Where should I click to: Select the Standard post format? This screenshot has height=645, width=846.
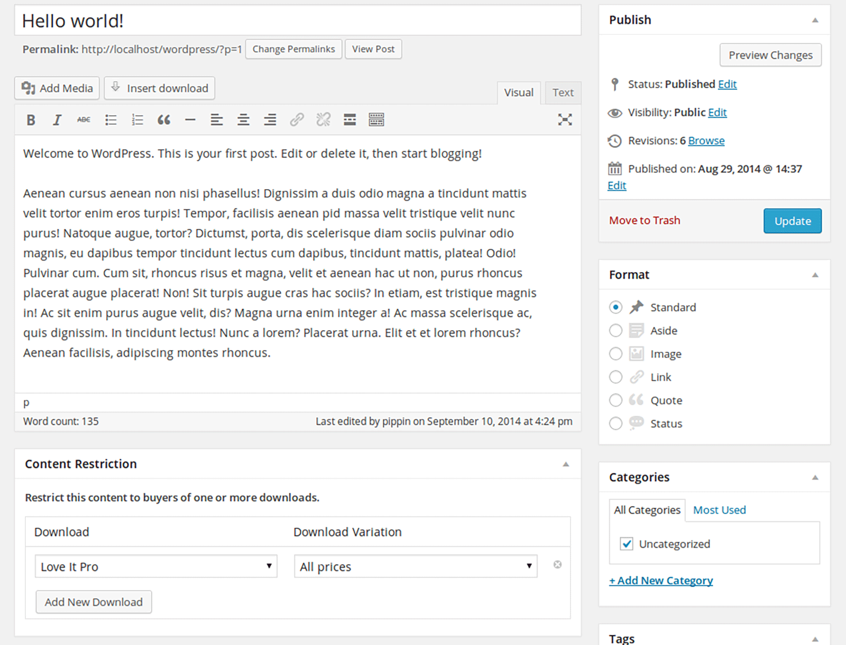pos(615,307)
